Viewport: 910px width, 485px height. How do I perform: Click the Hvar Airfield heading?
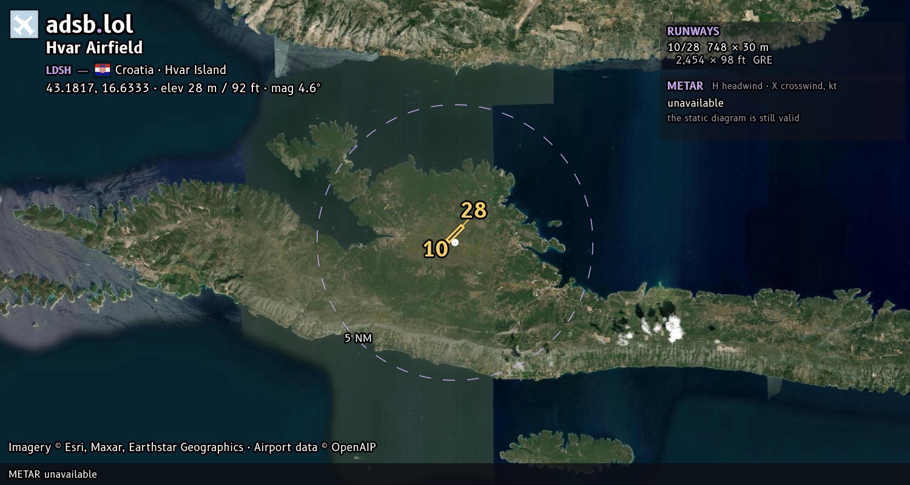point(95,48)
